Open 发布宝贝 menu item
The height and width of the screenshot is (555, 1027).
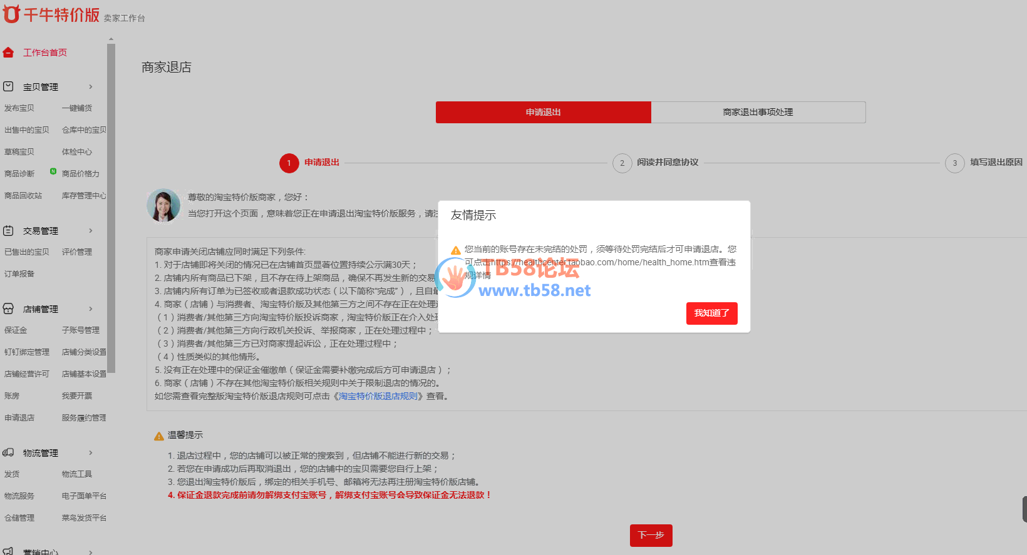tap(19, 108)
